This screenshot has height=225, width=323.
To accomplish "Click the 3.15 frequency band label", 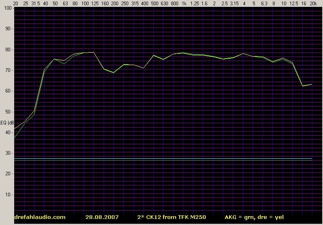I will pos(234,3).
